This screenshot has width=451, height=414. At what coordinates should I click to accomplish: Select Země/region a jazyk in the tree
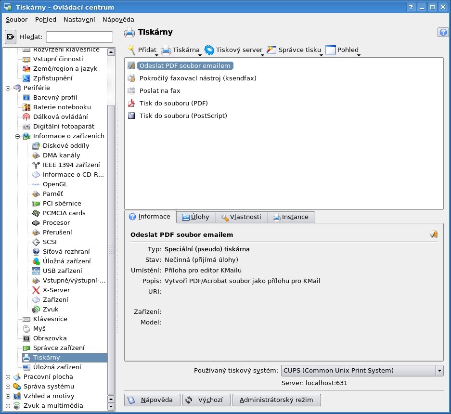pyautogui.click(x=65, y=68)
